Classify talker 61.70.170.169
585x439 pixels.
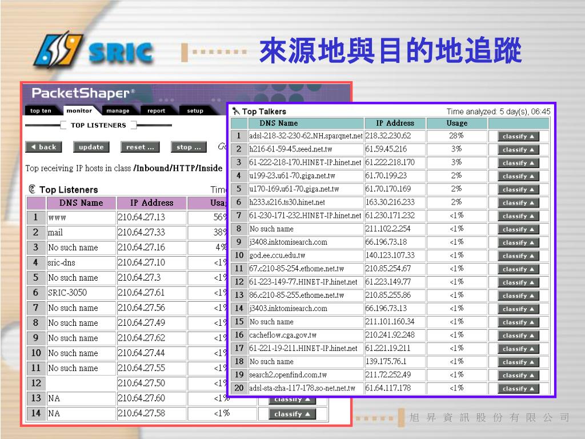[518, 190]
